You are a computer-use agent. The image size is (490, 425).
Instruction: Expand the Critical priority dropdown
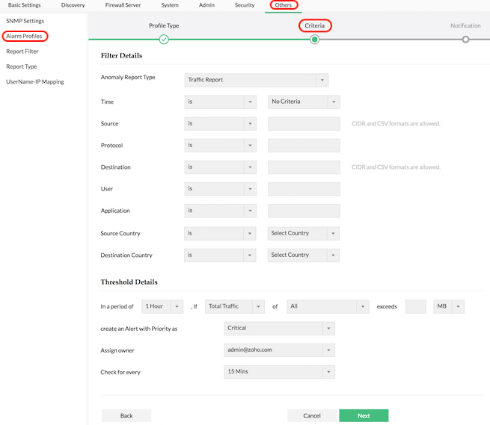279,328
